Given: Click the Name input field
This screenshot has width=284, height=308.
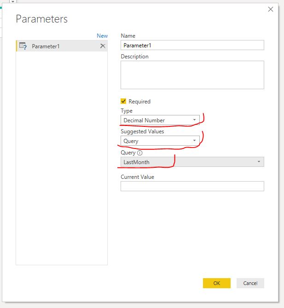Looking at the screenshot, I should pyautogui.click(x=192, y=46).
